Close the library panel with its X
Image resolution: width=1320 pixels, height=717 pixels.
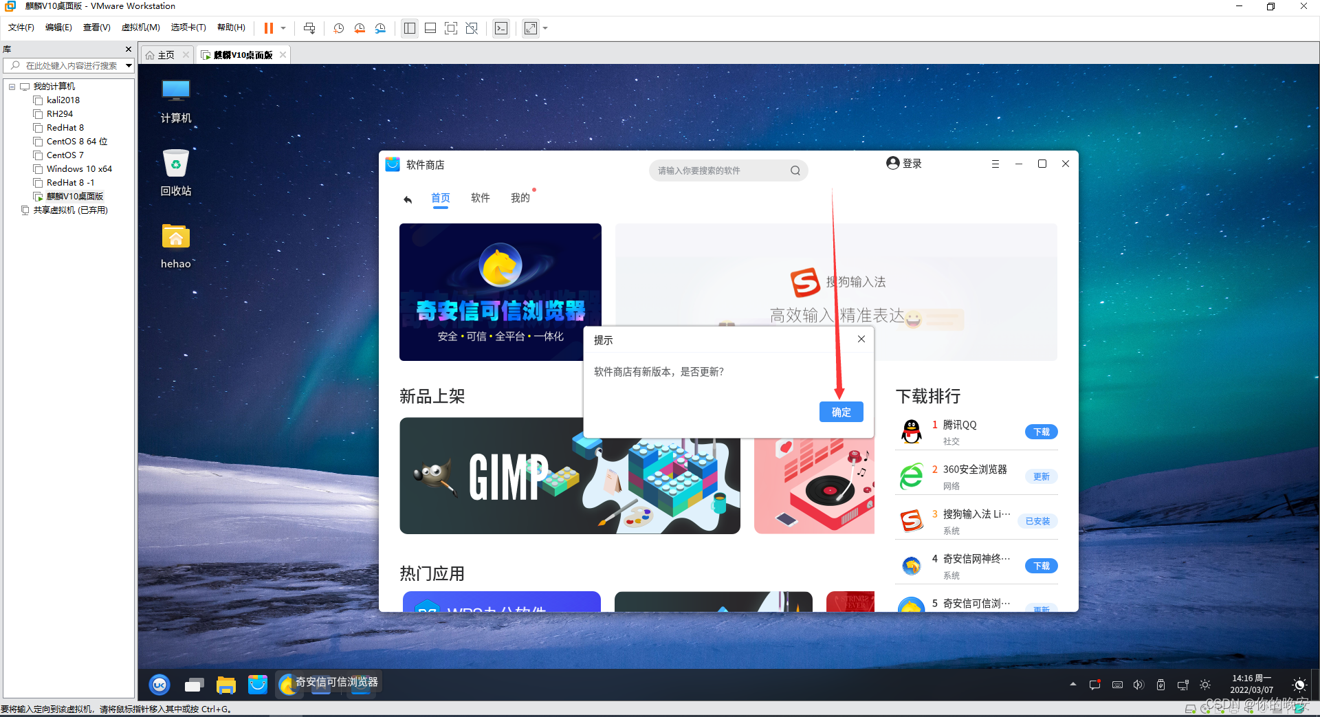(128, 49)
